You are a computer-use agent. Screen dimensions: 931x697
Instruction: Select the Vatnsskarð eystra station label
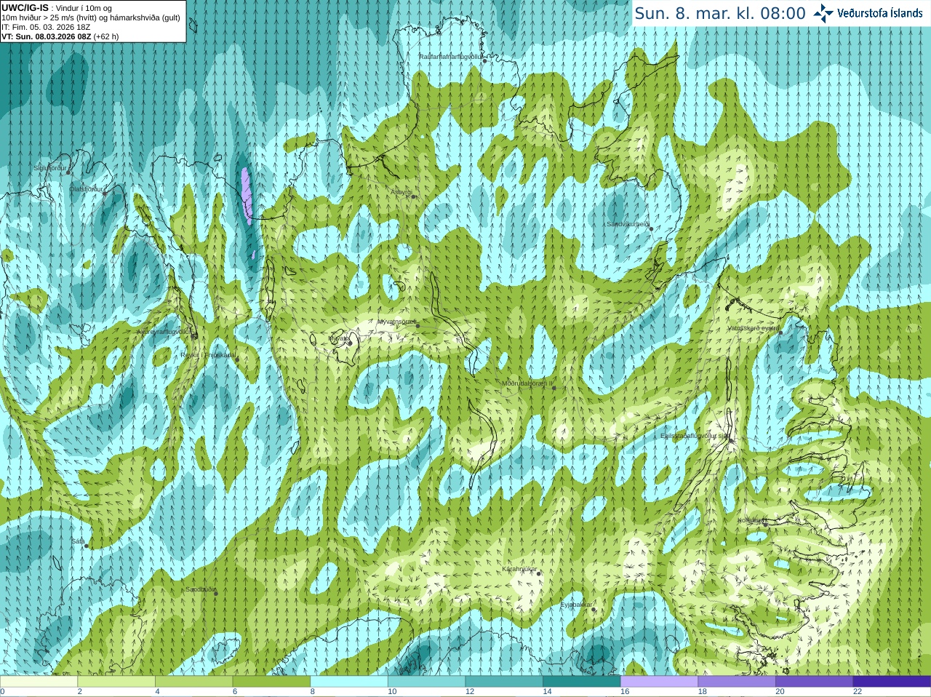(x=754, y=328)
